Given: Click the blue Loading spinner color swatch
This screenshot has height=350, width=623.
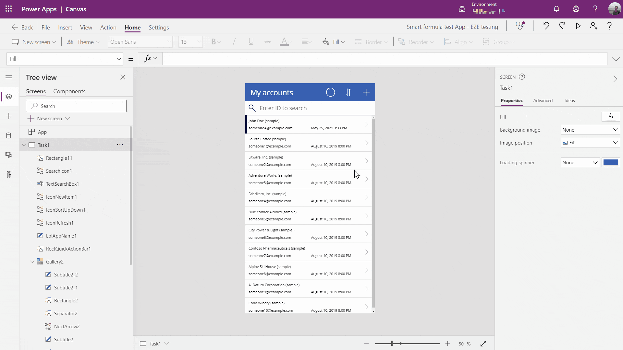Looking at the screenshot, I should 611,163.
